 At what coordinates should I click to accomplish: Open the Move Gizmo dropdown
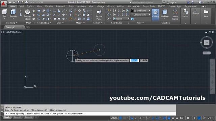tap(175, 15)
